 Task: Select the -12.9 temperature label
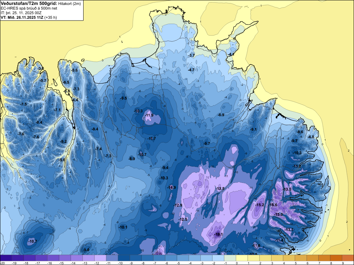pyautogui.click(x=178, y=205)
